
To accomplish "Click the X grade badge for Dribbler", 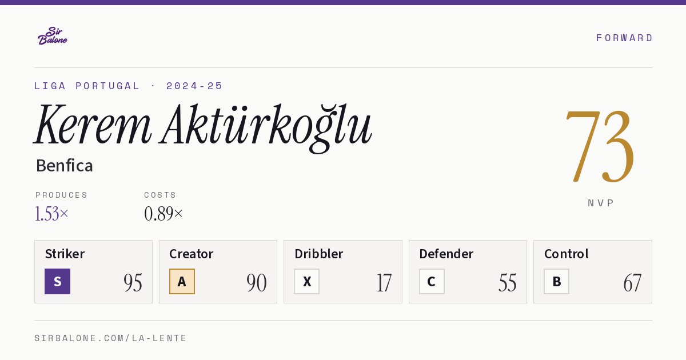I will pos(306,281).
